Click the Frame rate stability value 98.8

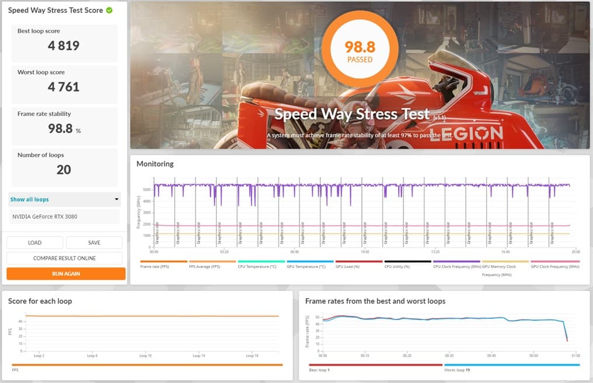coord(60,128)
